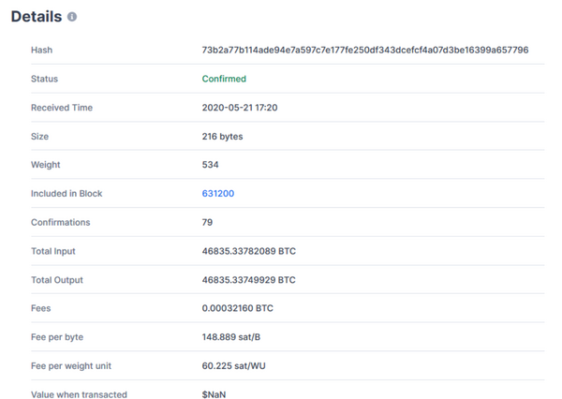
Task: Click the Weight row label
Action: point(46,165)
